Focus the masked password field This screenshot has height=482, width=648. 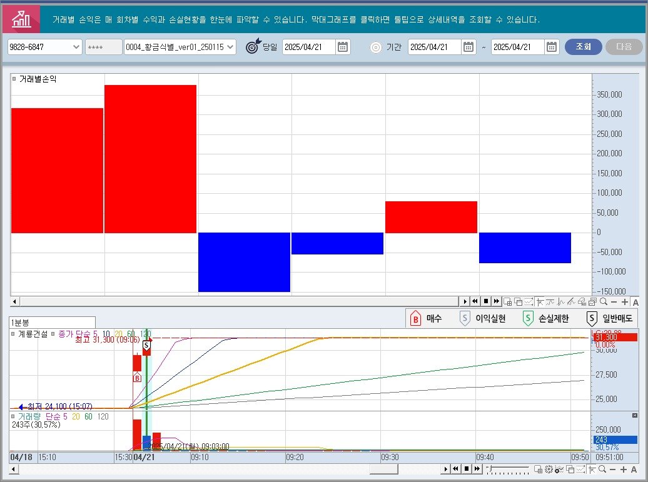104,47
